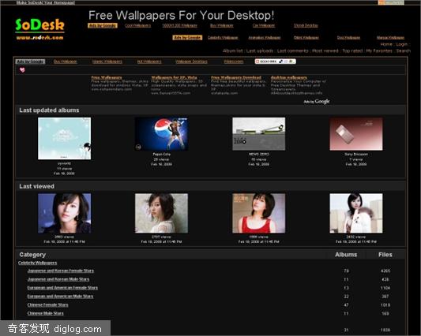View Last comments
The width and height of the screenshot is (421, 336).
[x=293, y=50]
